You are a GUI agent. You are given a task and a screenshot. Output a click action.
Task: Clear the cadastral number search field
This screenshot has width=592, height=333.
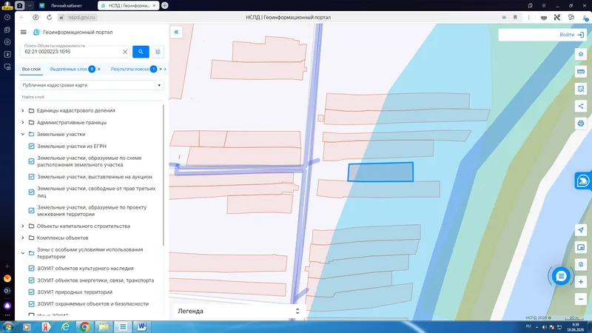[125, 52]
